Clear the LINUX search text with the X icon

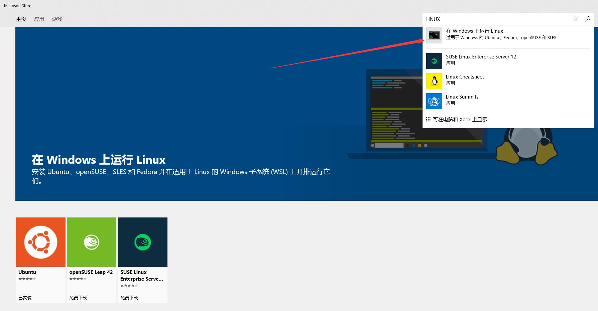[x=576, y=19]
